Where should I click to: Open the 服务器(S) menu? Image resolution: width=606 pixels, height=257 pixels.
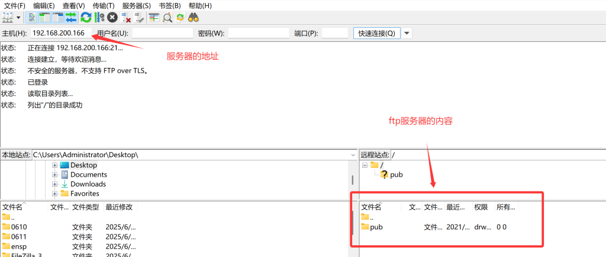(x=136, y=5)
